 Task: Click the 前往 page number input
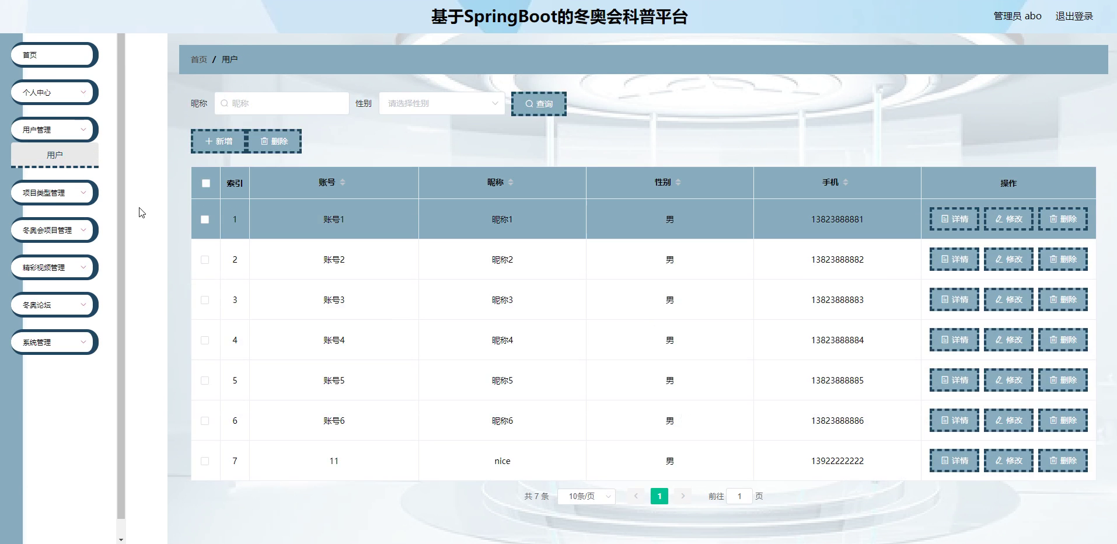(x=739, y=496)
